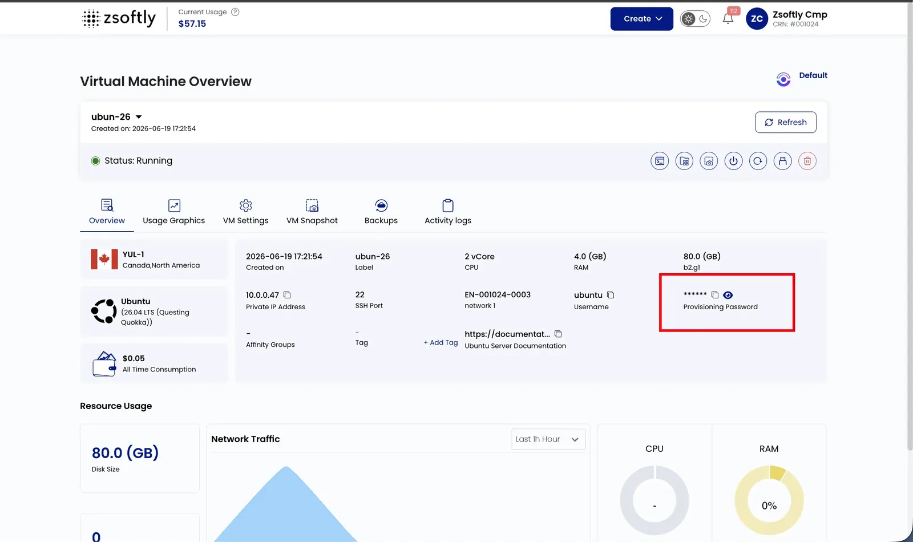Switch to the Usage Graphics tab
The width and height of the screenshot is (913, 542).
click(174, 212)
